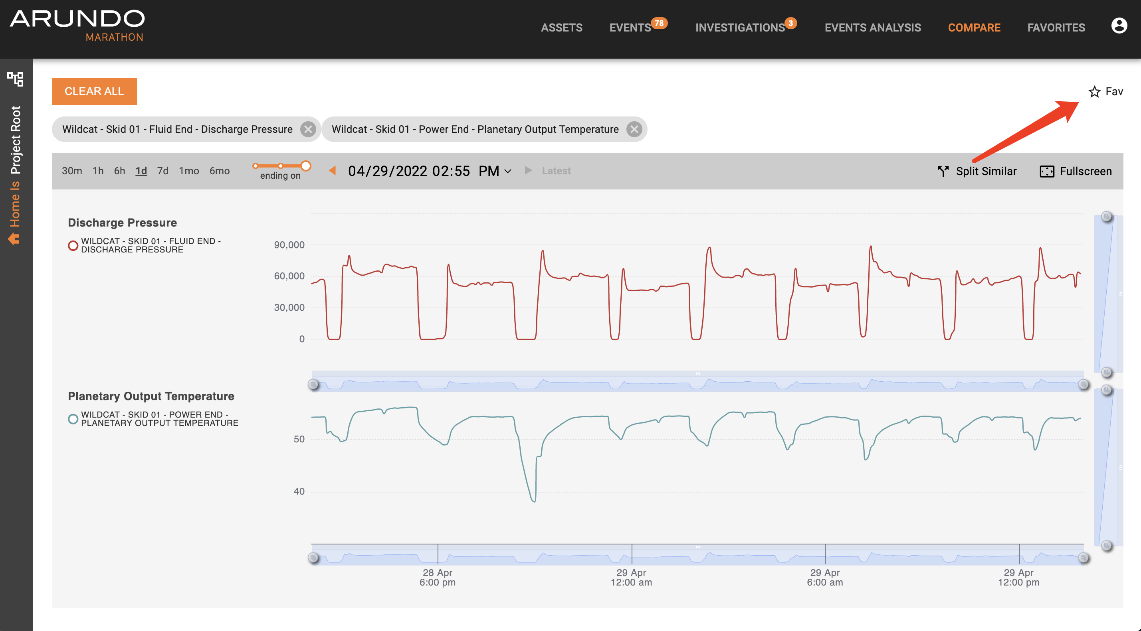Open the Events tab
This screenshot has height=631, width=1141.
[630, 28]
